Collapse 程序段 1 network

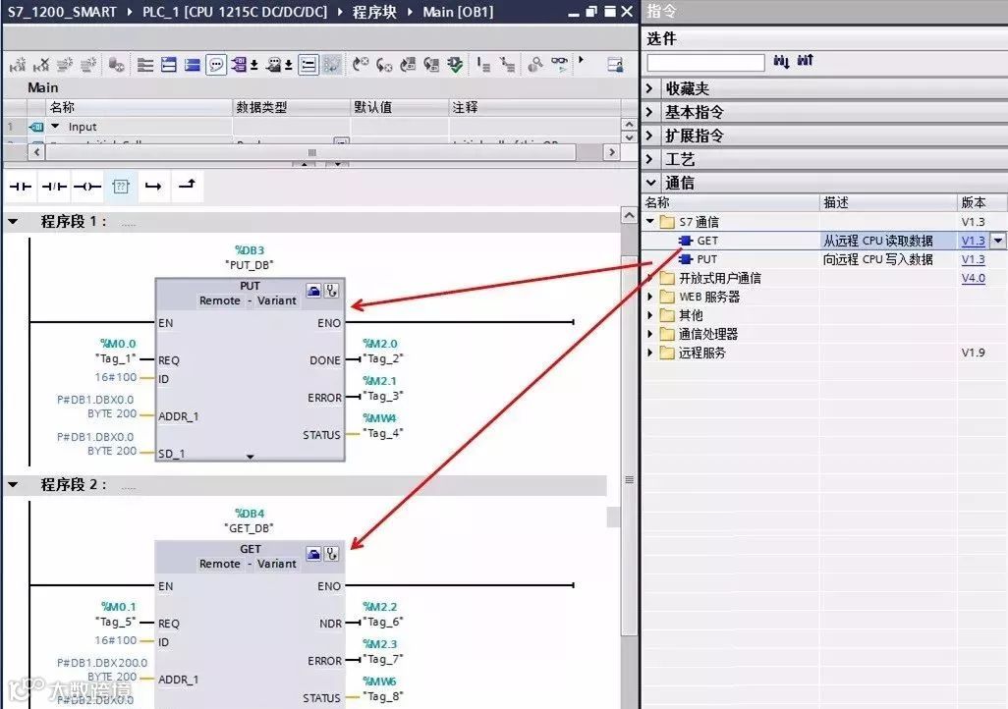pos(13,222)
